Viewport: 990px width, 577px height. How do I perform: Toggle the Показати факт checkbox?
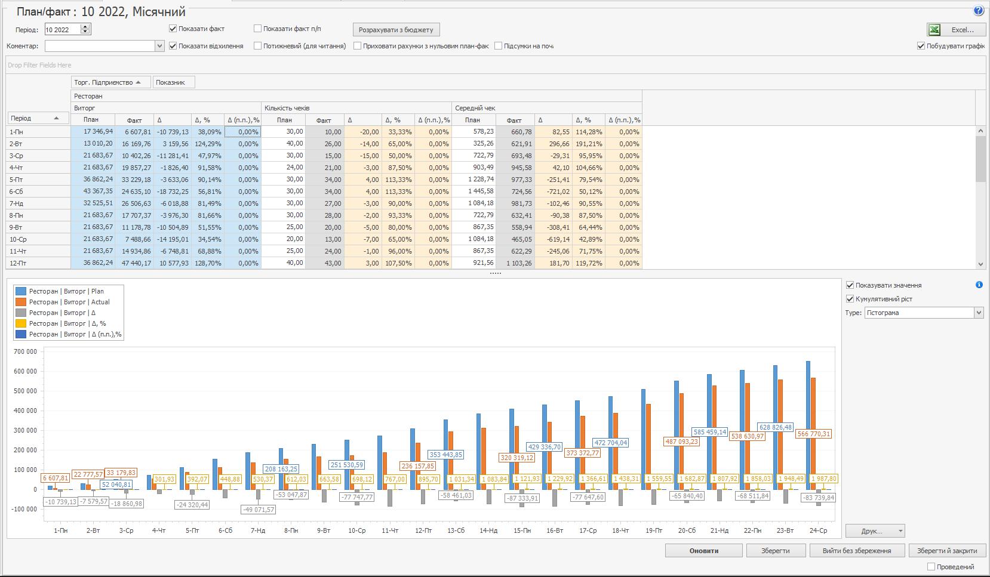pyautogui.click(x=173, y=29)
